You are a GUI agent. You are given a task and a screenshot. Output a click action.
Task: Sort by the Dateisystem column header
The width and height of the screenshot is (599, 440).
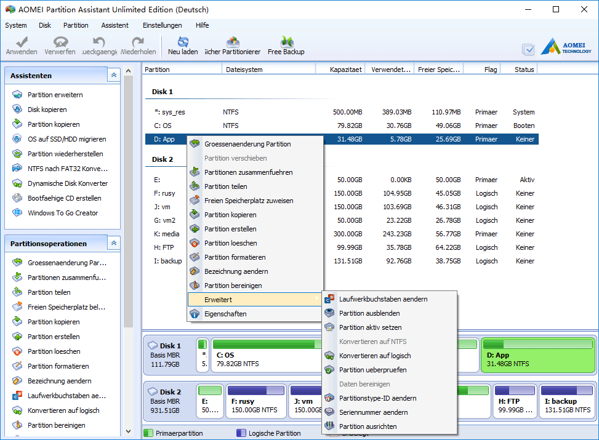[268, 69]
